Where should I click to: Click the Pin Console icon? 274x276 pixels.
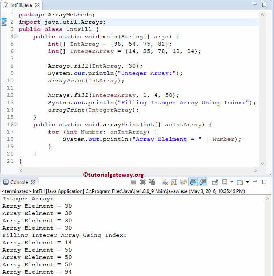[215, 182]
